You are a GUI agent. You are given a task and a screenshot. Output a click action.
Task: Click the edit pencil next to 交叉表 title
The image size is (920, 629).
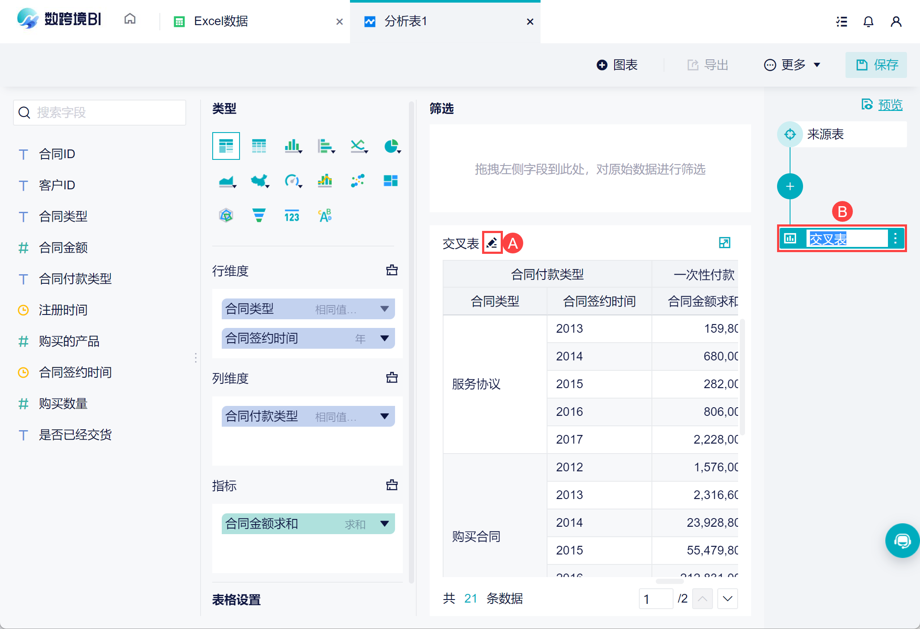click(492, 243)
